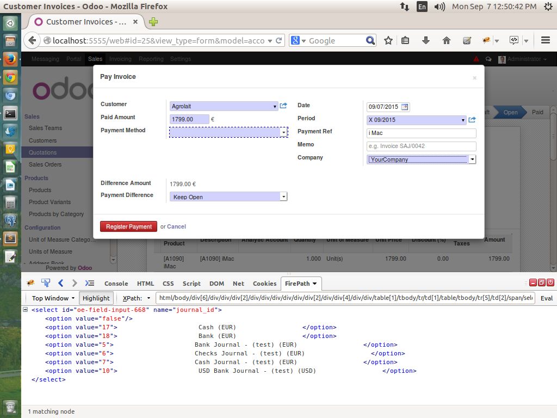The width and height of the screenshot is (557, 418).
Task: Turn off Firebug with the power icon
Action: (550, 282)
